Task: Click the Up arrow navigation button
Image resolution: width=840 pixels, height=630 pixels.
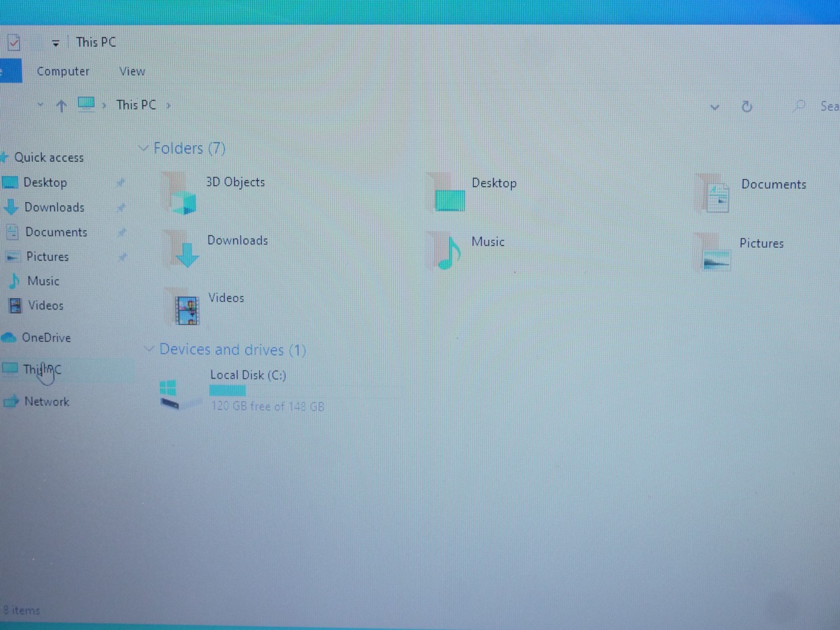Action: [61, 106]
